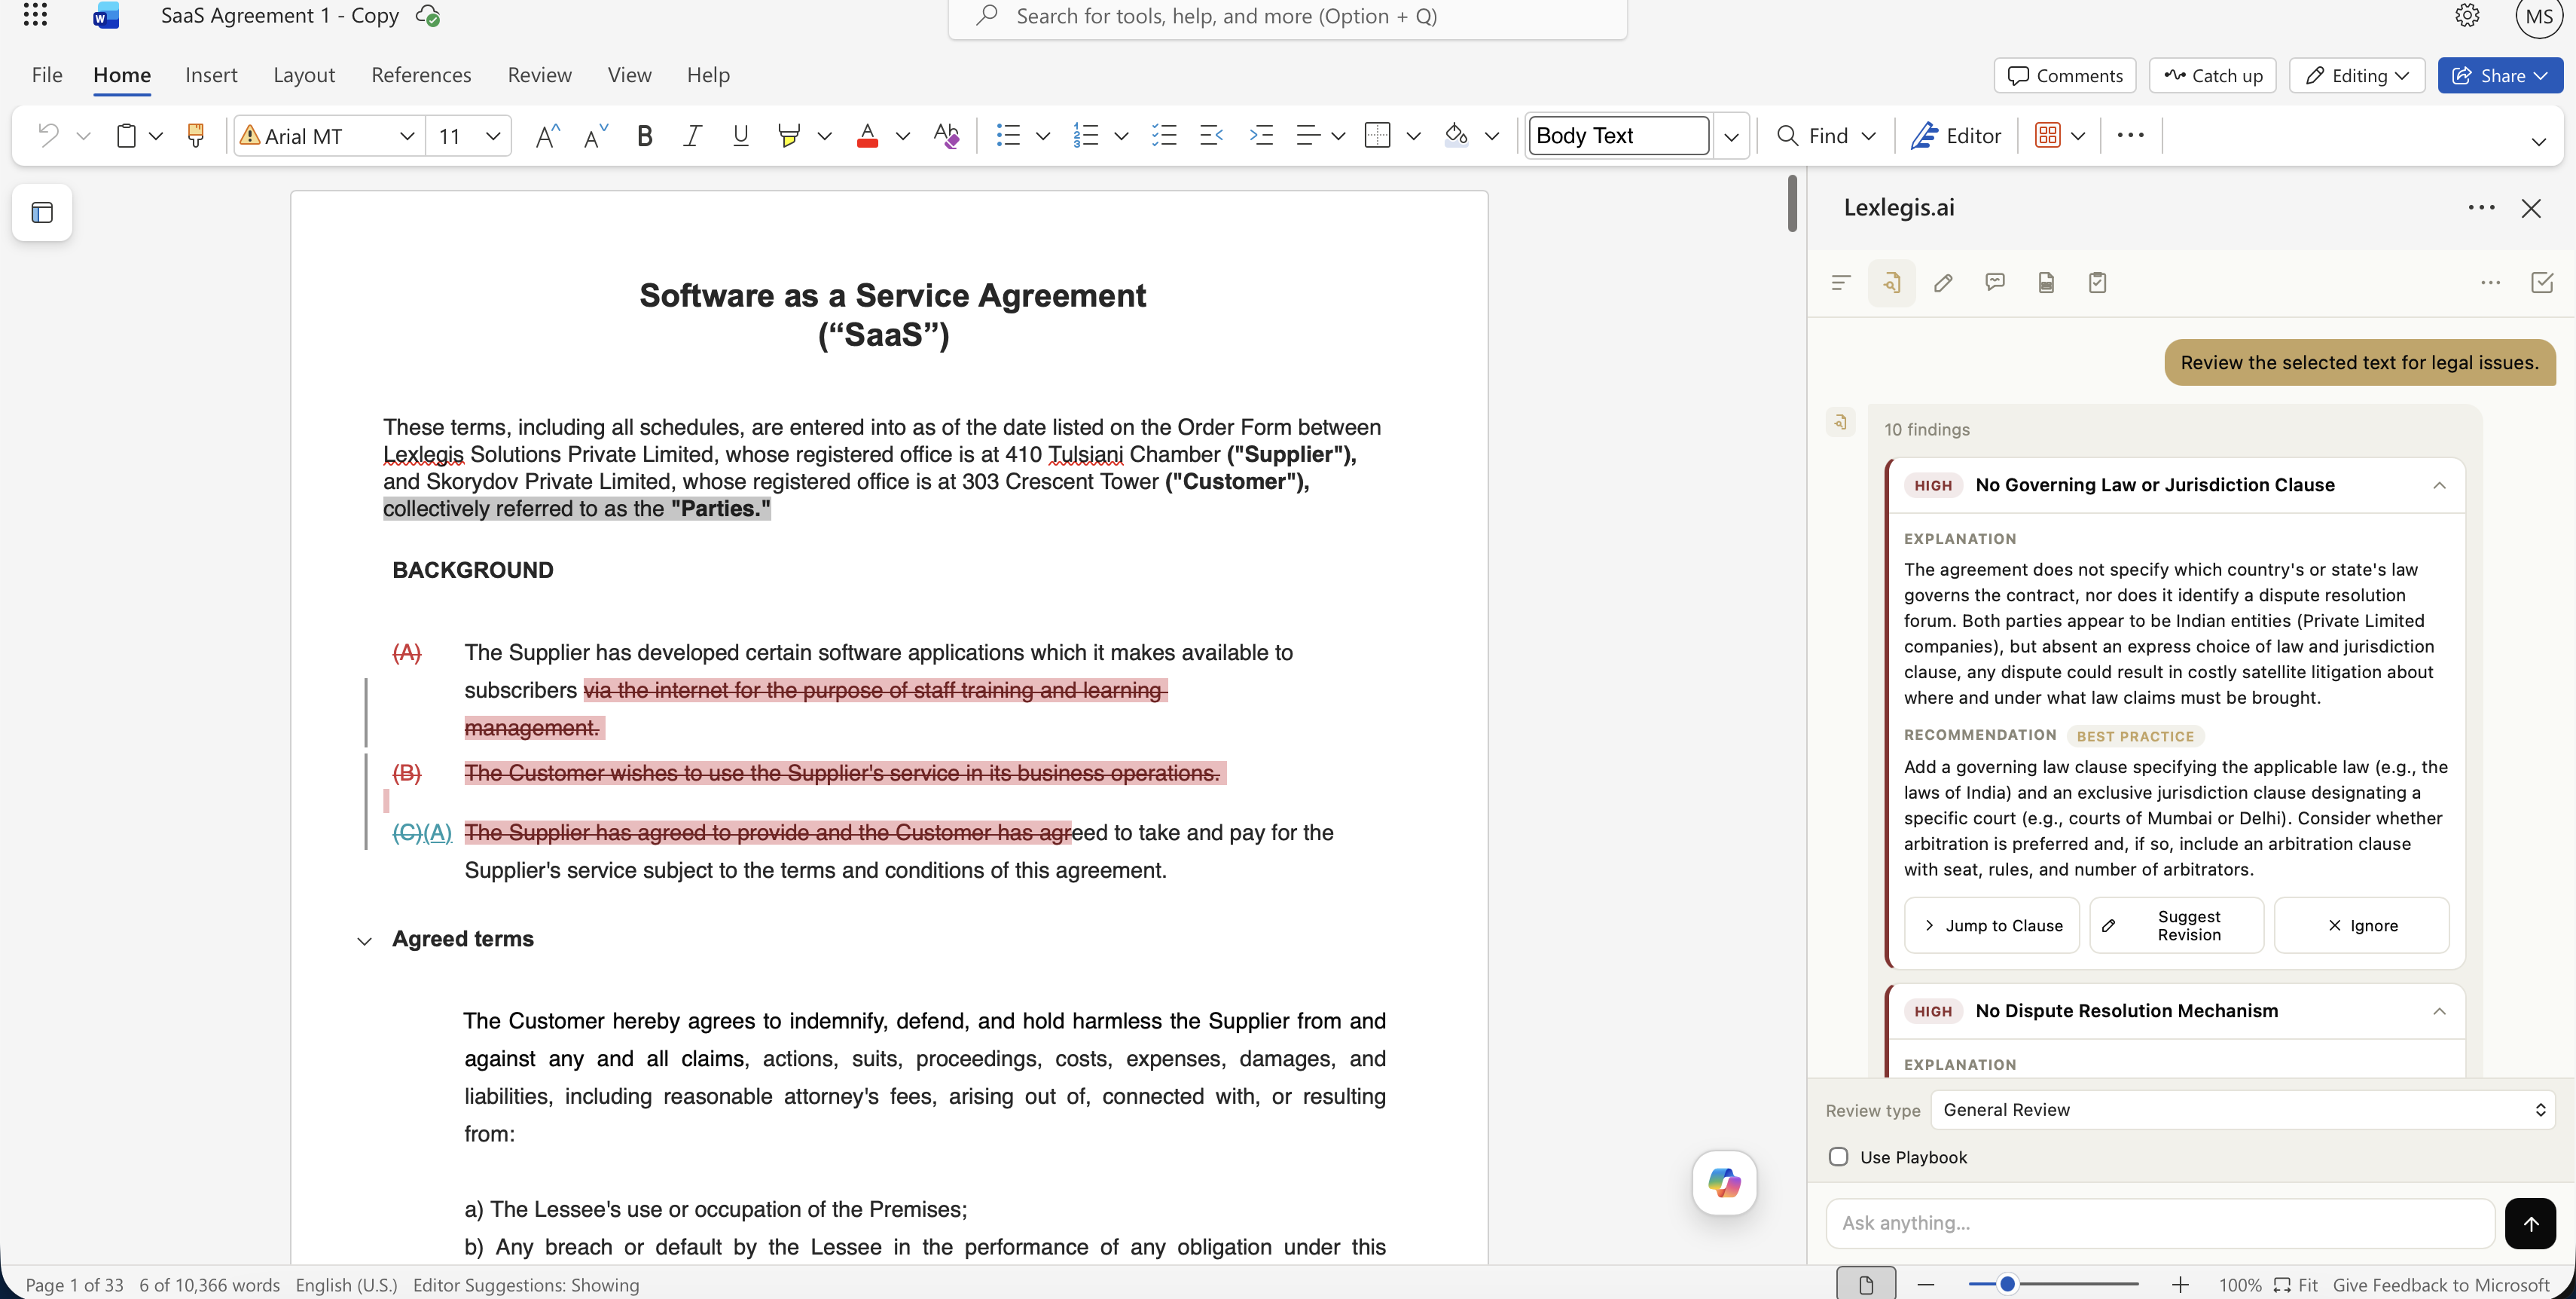Switch to the Layout tab
The width and height of the screenshot is (2576, 1299).
tap(304, 75)
